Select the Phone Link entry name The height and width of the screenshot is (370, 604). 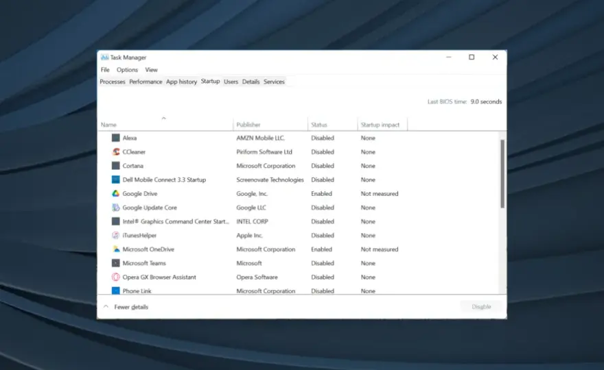pyautogui.click(x=137, y=291)
